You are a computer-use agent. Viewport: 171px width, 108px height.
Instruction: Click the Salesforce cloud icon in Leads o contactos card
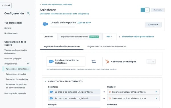51,62
